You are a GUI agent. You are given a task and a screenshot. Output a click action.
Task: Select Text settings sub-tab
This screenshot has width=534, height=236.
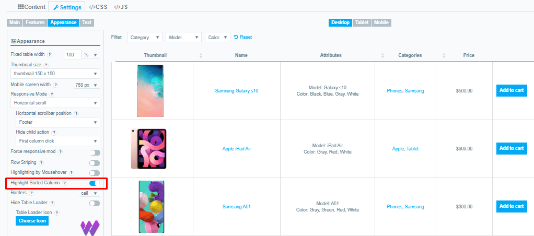tap(87, 22)
